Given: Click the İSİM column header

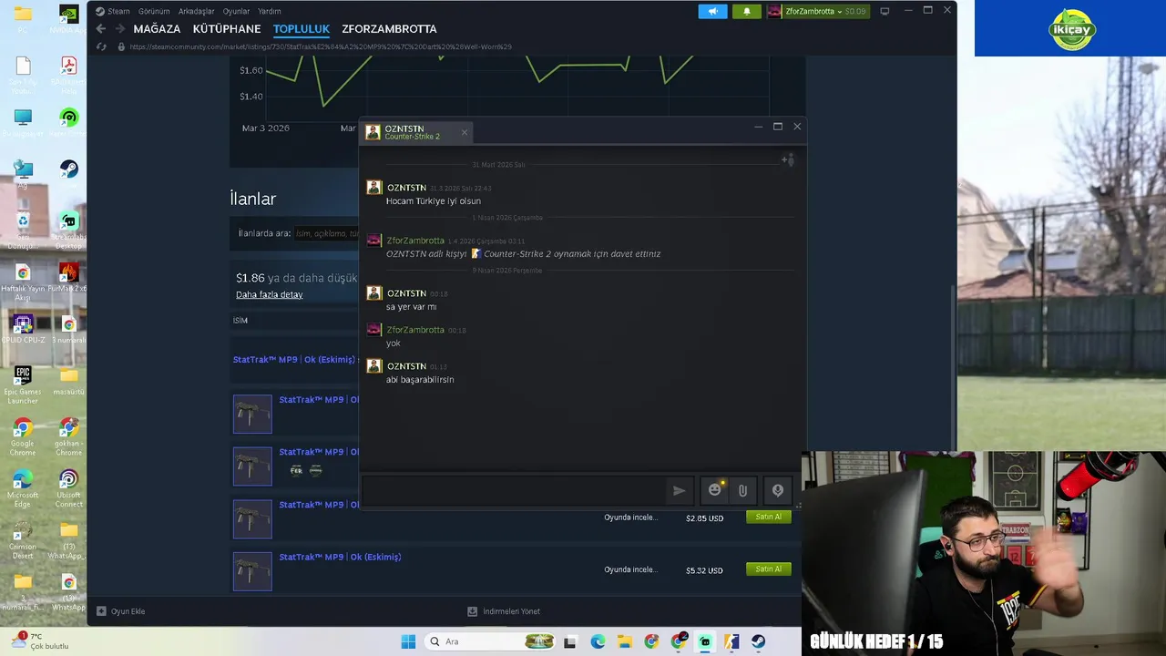Looking at the screenshot, I should click(x=240, y=321).
